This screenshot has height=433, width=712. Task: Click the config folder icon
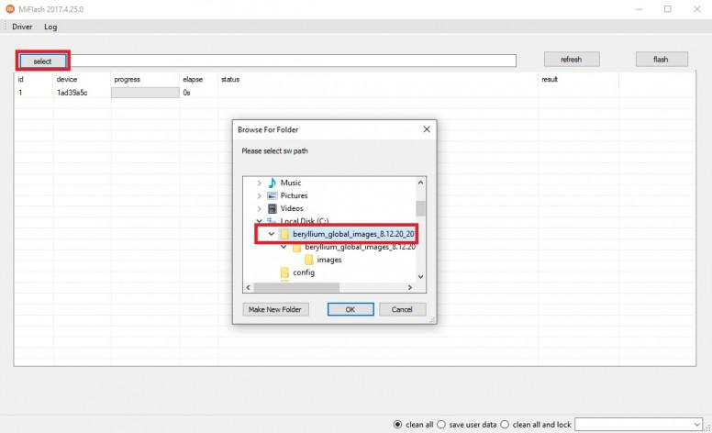click(284, 272)
